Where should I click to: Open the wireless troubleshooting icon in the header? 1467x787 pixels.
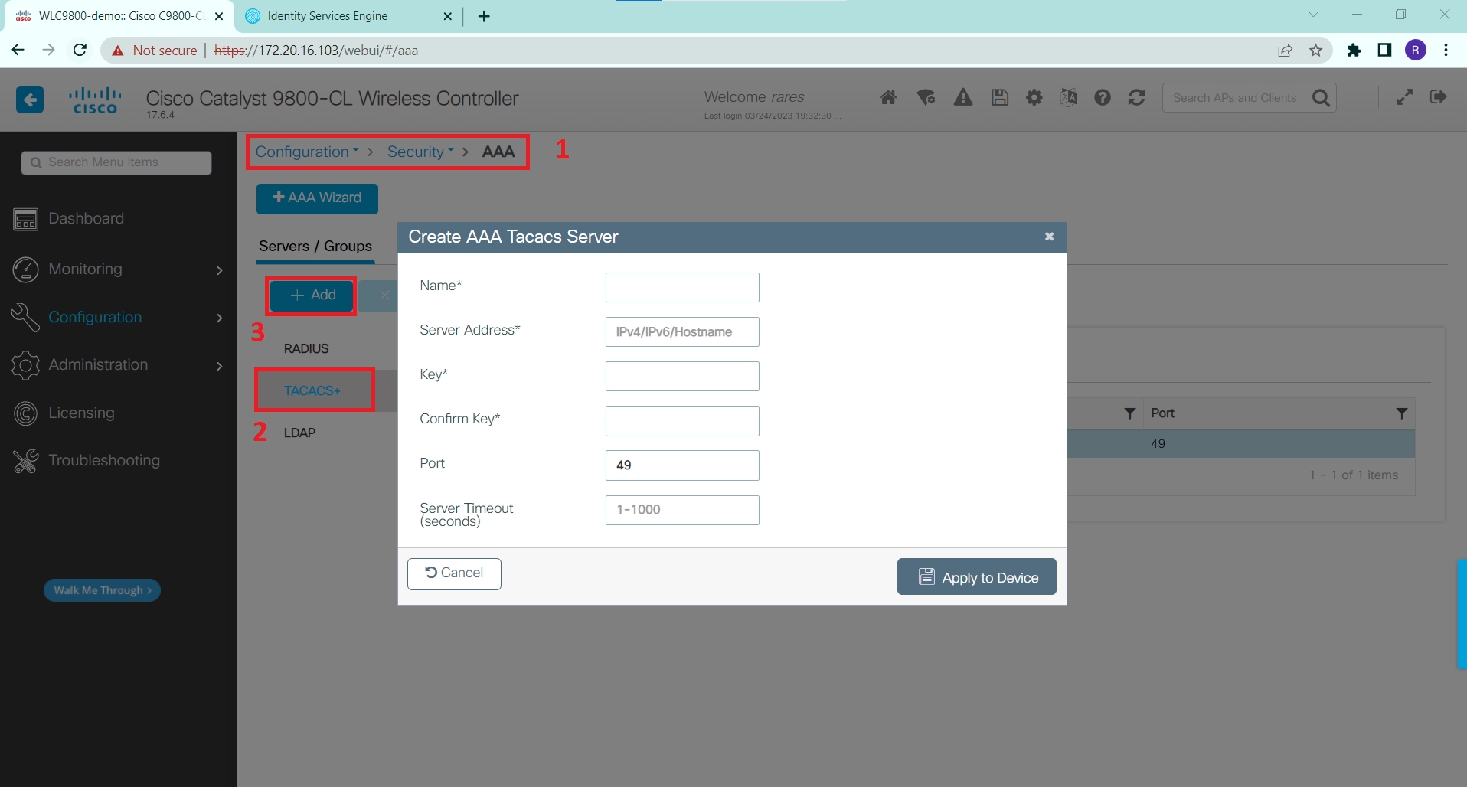point(926,97)
